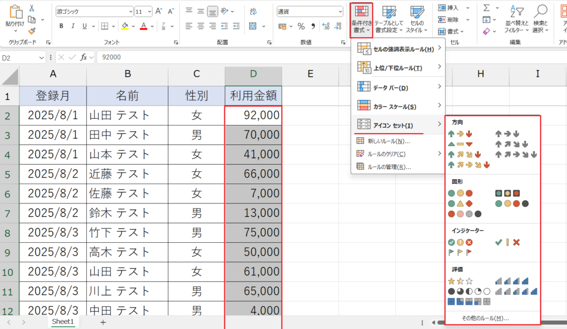567x329 pixels.
Task: Open the font color dropdown arrow
Action: [x=152, y=27]
